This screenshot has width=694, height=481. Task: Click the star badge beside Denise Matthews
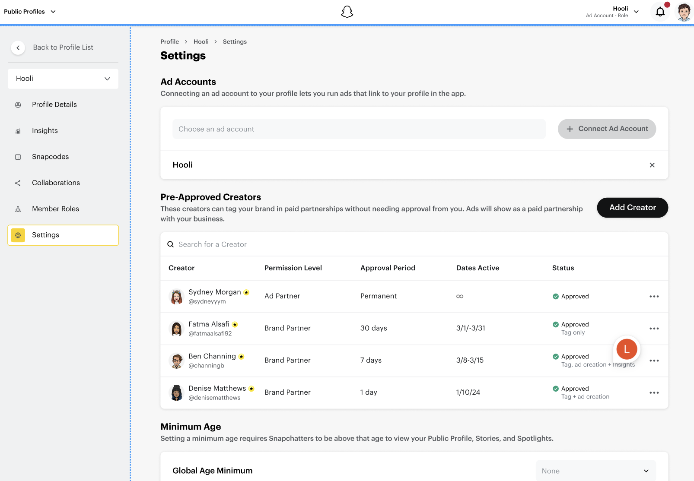pyautogui.click(x=251, y=389)
